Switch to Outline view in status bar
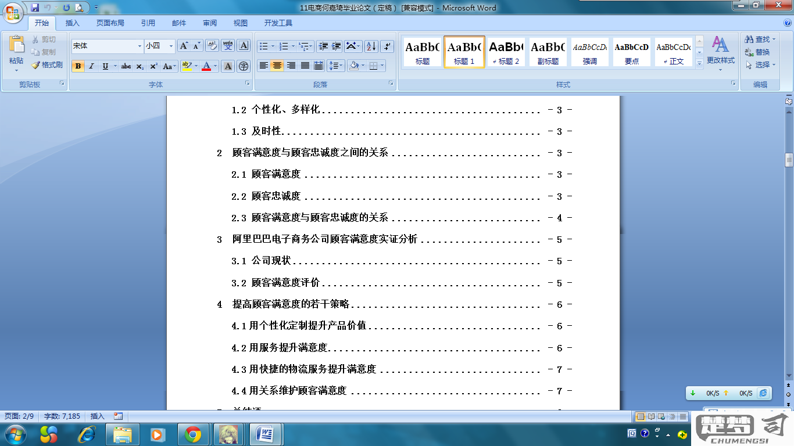Image resolution: width=794 pixels, height=446 pixels. tap(672, 416)
